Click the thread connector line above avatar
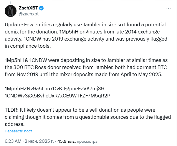Image resolution: width=177 pixels, height=146 pixels. tap(11, 2)
